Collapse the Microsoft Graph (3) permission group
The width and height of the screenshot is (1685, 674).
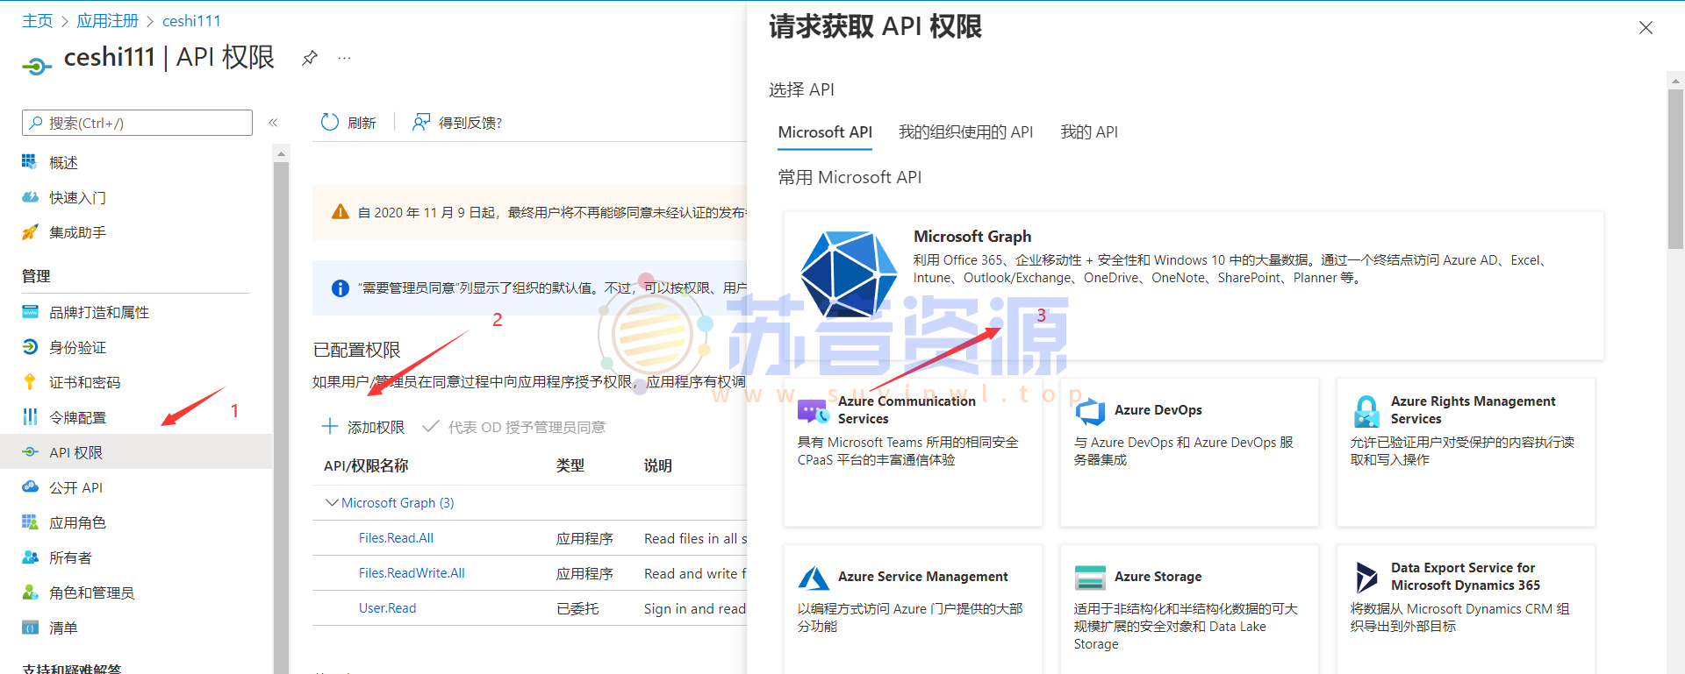pyautogui.click(x=332, y=502)
